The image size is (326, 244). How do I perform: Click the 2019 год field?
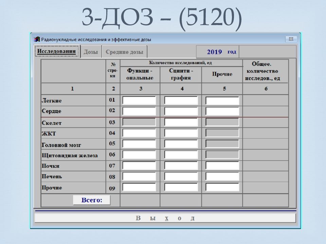tap(217, 52)
